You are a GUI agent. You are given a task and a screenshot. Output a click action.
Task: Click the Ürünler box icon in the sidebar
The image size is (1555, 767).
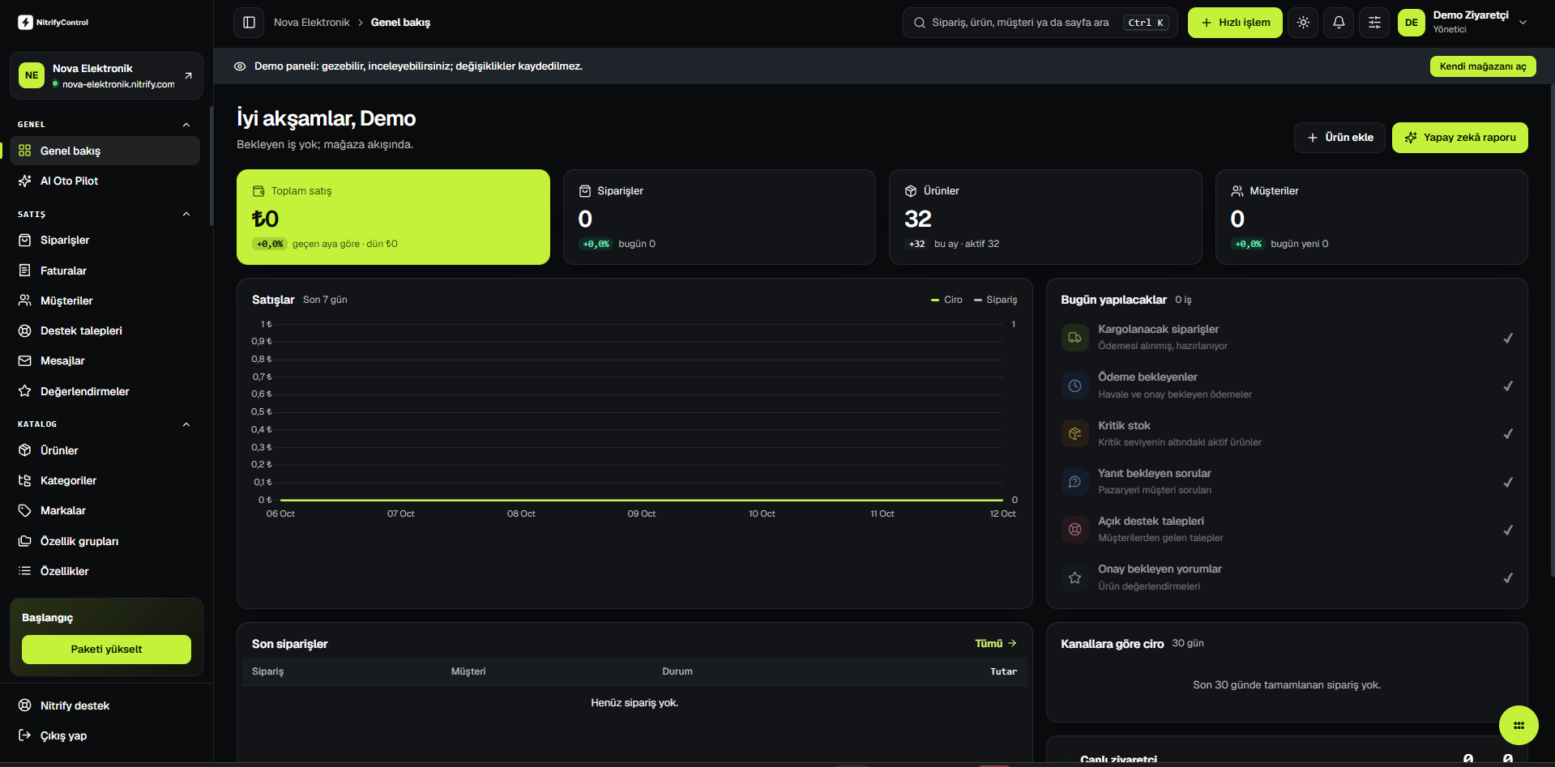coord(25,450)
